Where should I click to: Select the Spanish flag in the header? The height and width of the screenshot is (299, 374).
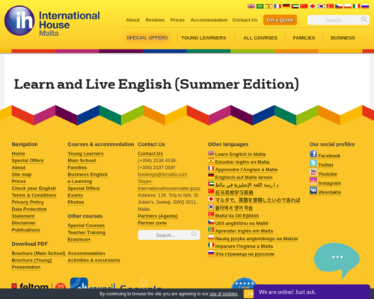point(269,6)
